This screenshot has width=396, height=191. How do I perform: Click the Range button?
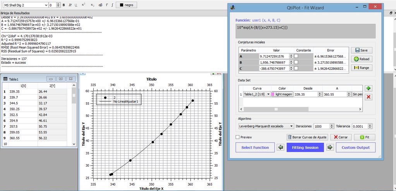[x=362, y=68]
